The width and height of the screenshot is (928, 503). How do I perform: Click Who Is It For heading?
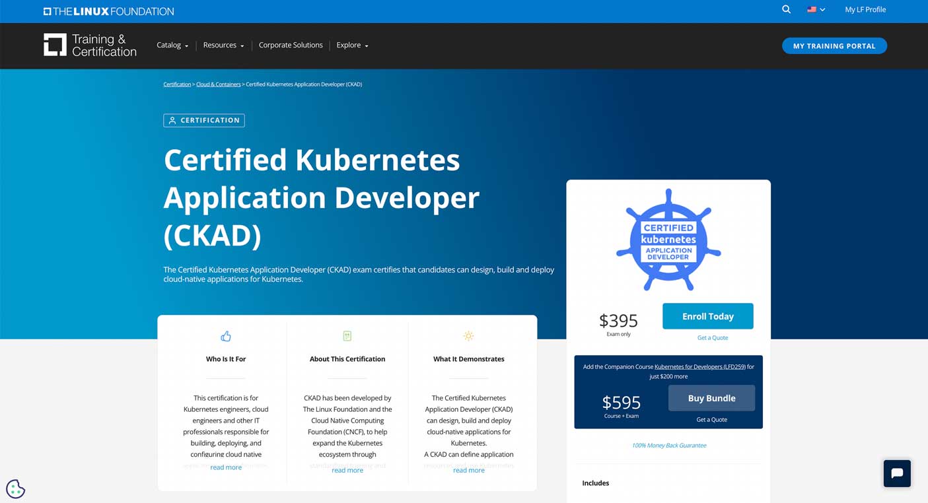click(x=226, y=359)
